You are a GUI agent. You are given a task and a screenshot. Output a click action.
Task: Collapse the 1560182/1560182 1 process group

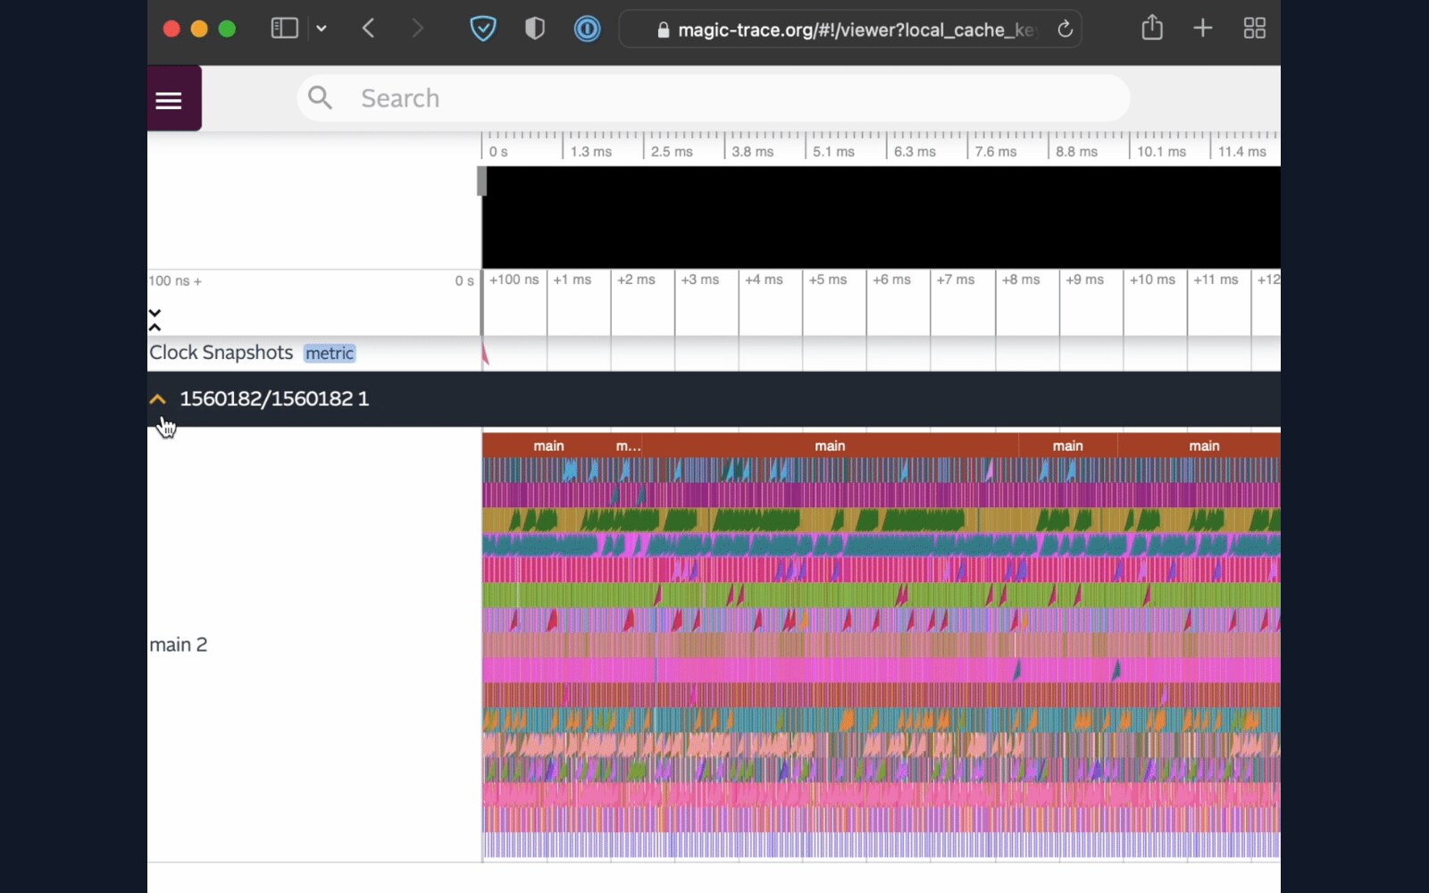[158, 399]
